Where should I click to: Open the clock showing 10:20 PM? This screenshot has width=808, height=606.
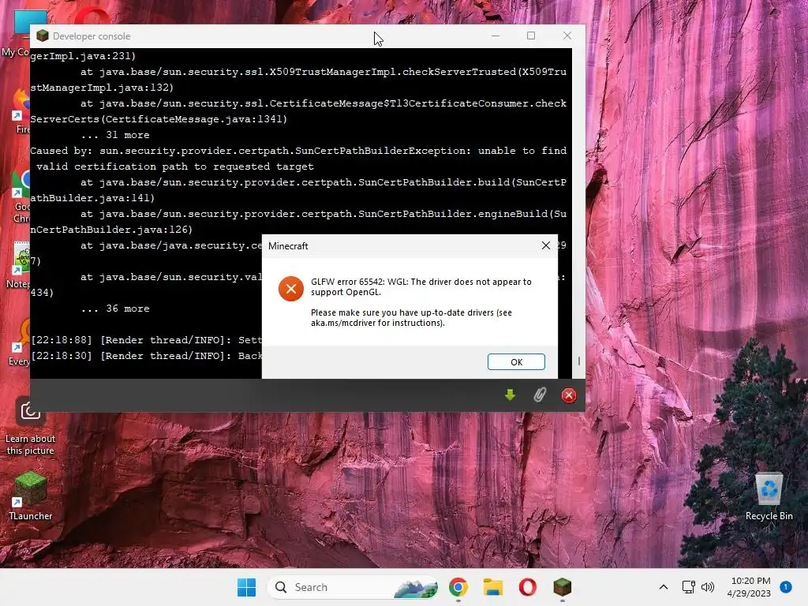pyautogui.click(x=750, y=587)
